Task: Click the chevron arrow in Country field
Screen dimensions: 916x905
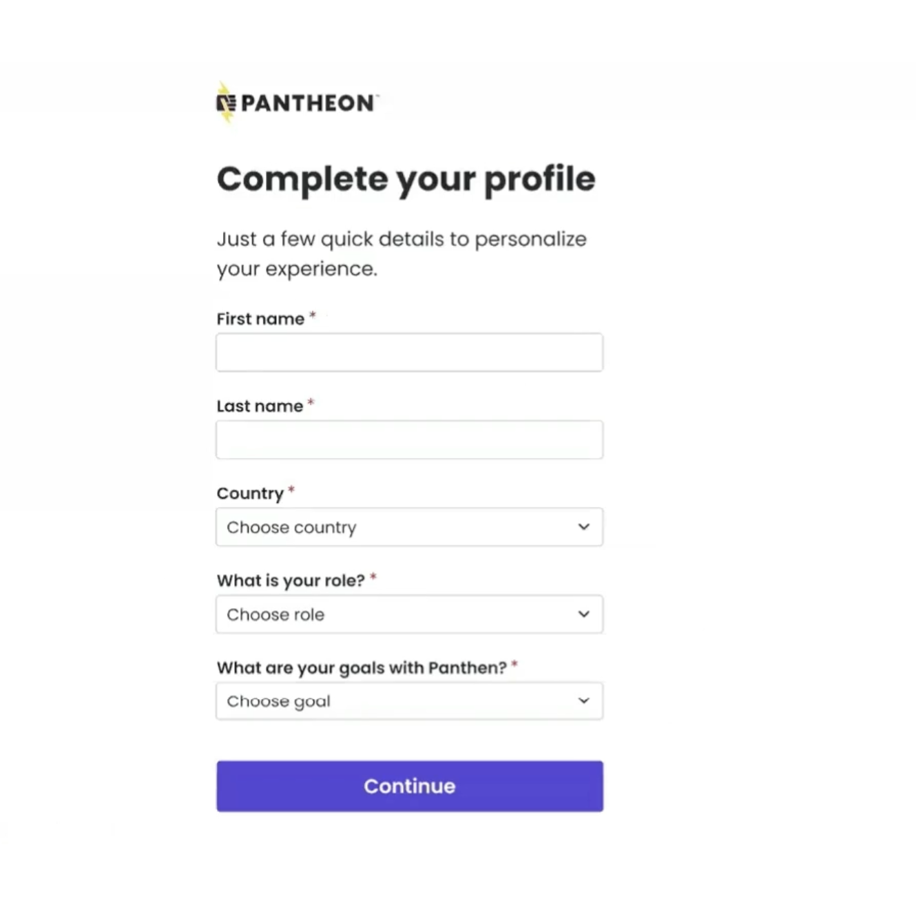Action: pos(584,527)
